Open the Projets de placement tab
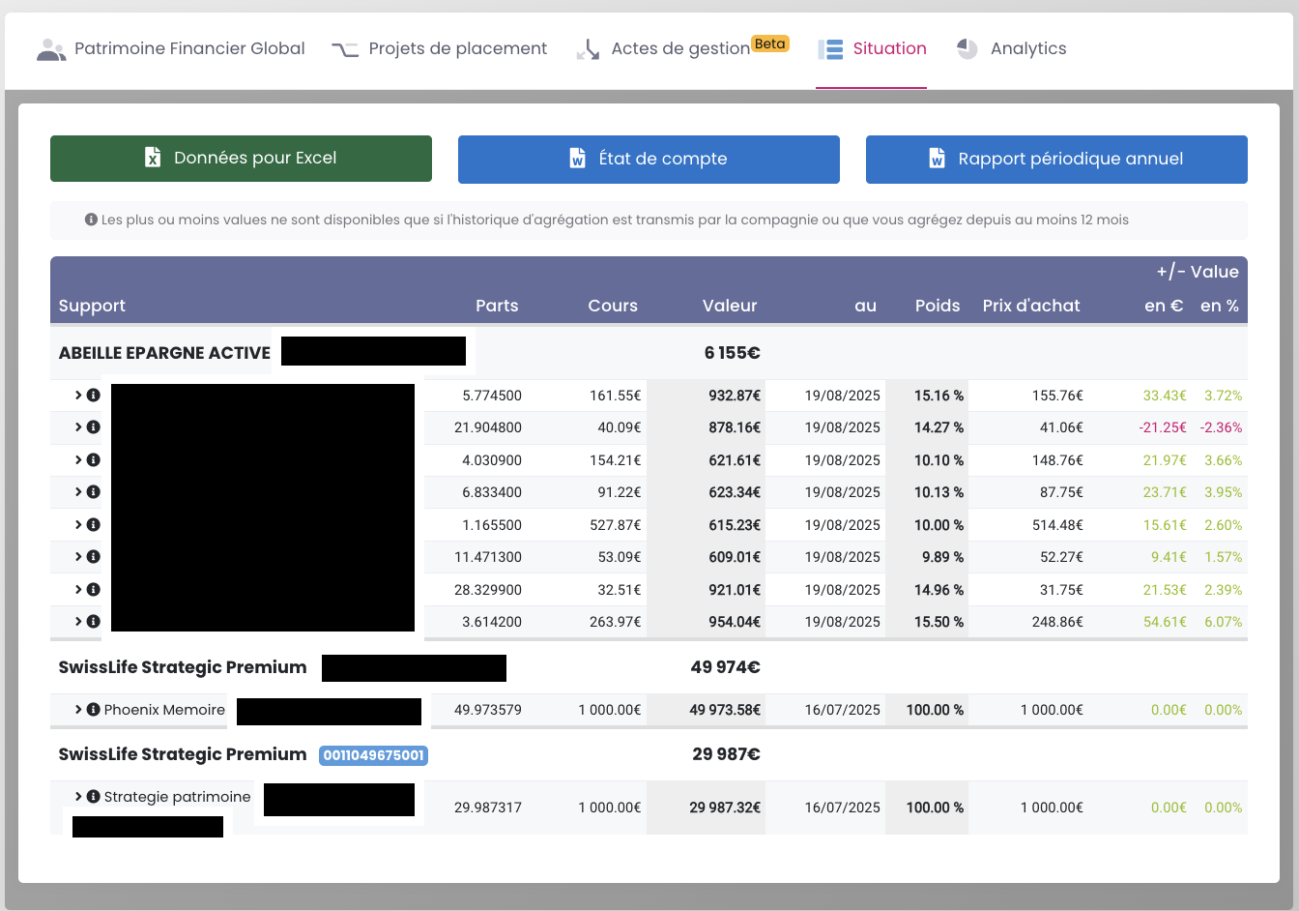Viewport: 1299px width, 911px height. pyautogui.click(x=457, y=48)
